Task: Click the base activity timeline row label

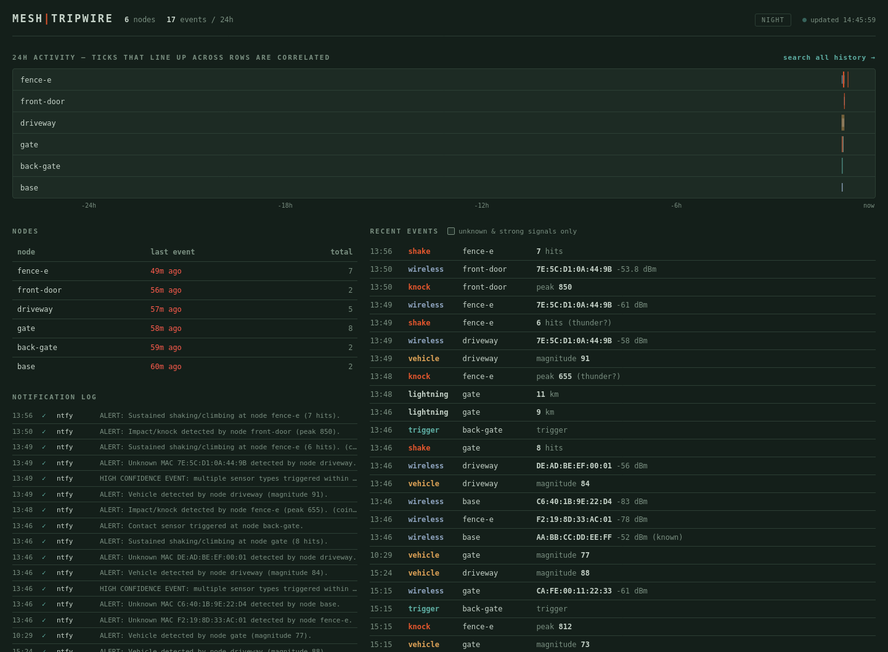Action: 29,188
